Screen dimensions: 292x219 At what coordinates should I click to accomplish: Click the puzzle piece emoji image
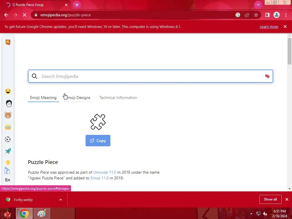tap(98, 122)
